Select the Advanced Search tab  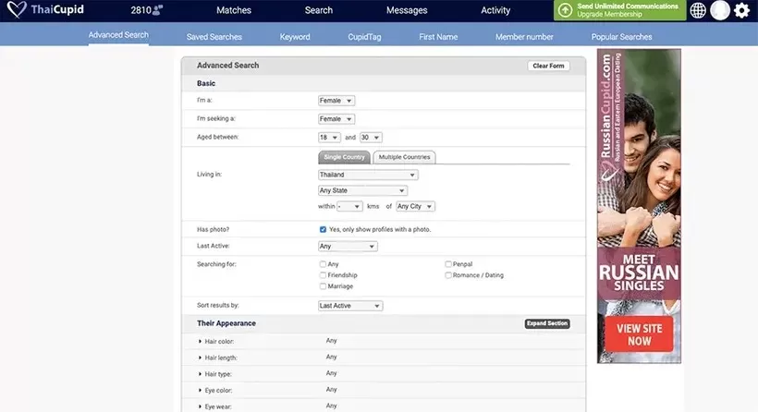pos(118,35)
